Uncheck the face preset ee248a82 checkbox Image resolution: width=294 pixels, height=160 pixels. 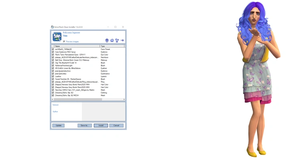[x=53, y=49]
